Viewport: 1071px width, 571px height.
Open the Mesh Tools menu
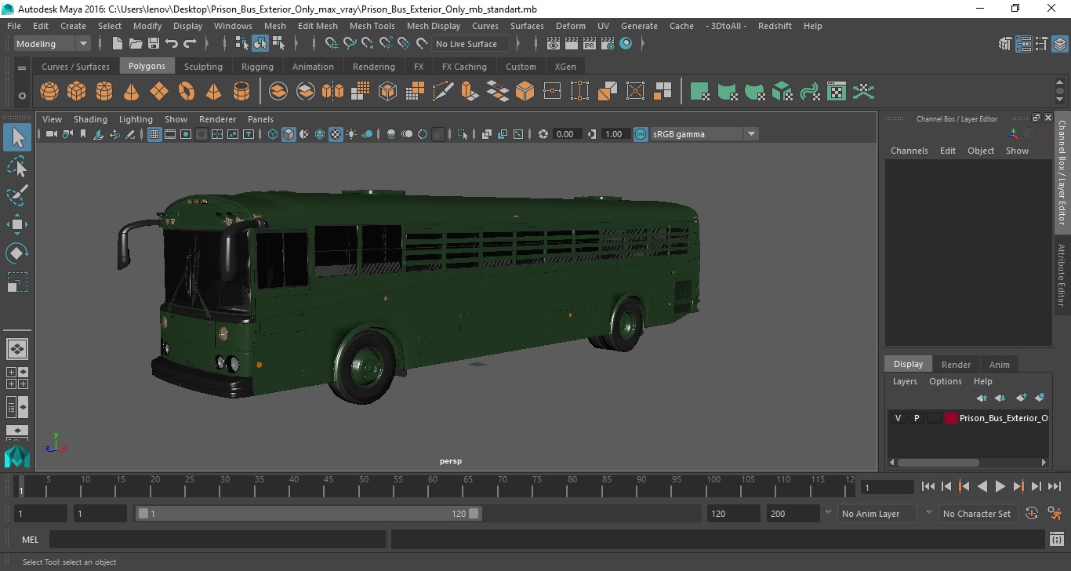coord(372,26)
